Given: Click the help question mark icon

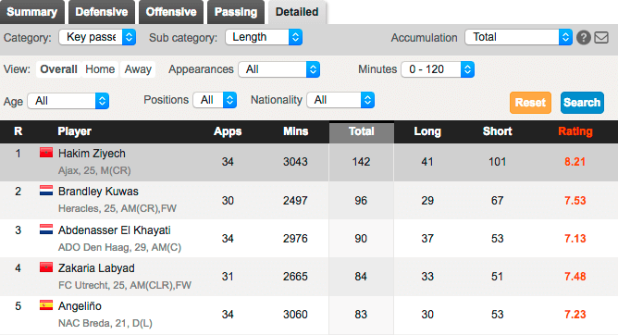Looking at the screenshot, I should pyautogui.click(x=584, y=37).
